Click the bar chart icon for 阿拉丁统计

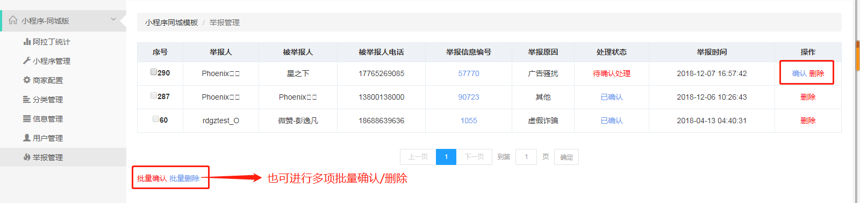[x=27, y=41]
